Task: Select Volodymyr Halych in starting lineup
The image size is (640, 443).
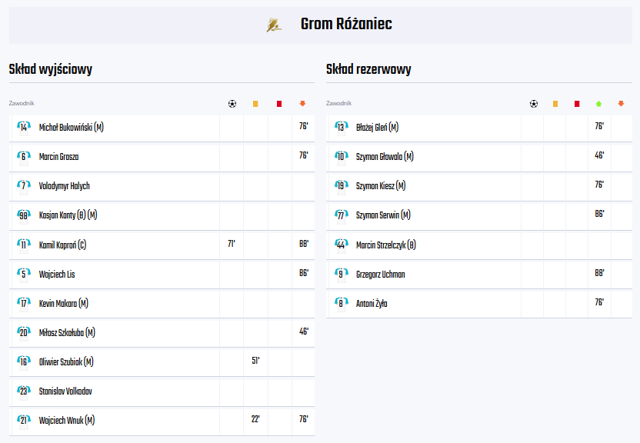Action: pos(64,186)
